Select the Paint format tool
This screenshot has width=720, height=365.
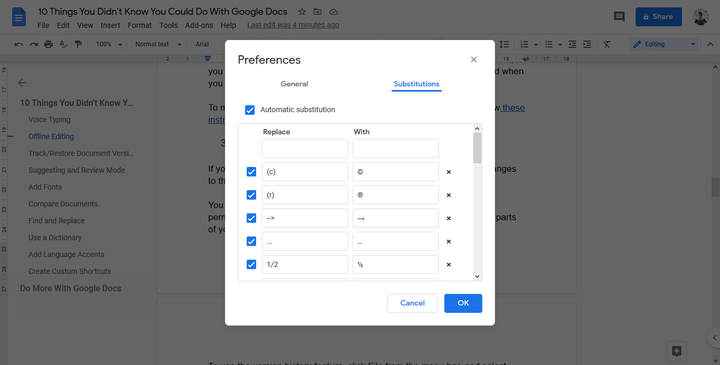[78, 44]
